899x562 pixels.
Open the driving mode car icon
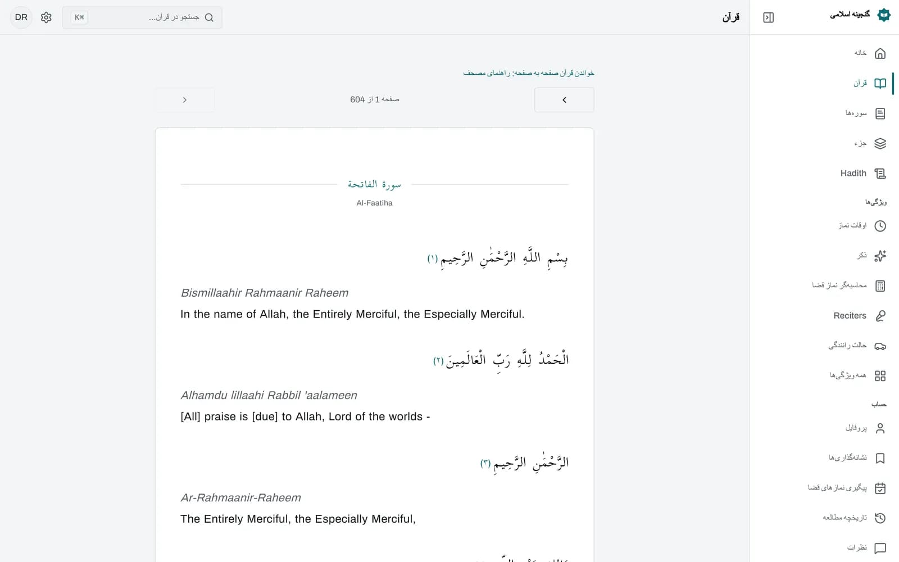click(x=880, y=346)
